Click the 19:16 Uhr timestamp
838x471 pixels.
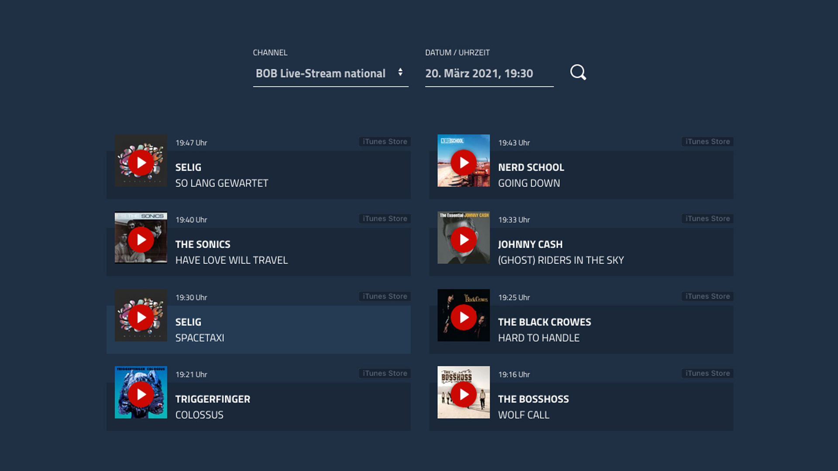pos(514,375)
